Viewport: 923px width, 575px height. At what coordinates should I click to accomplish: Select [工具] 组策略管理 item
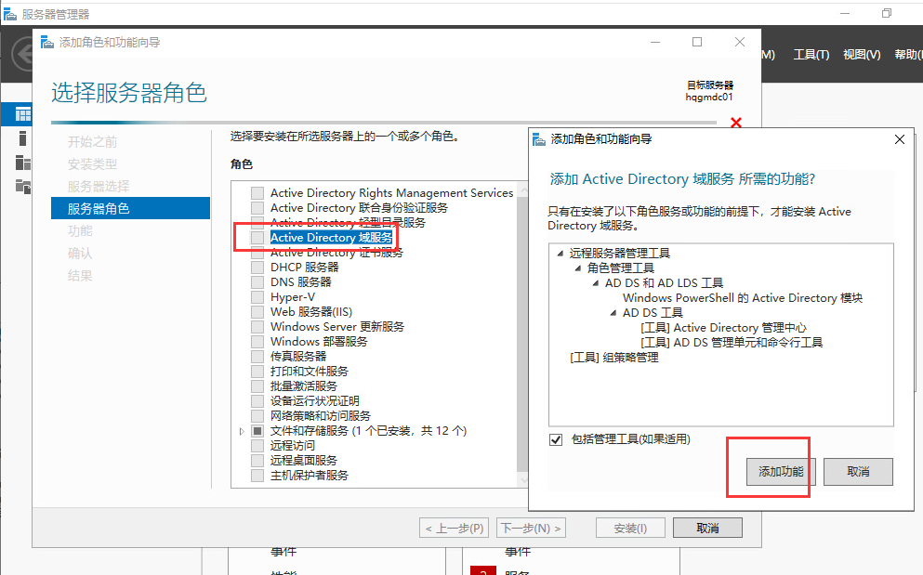614,358
